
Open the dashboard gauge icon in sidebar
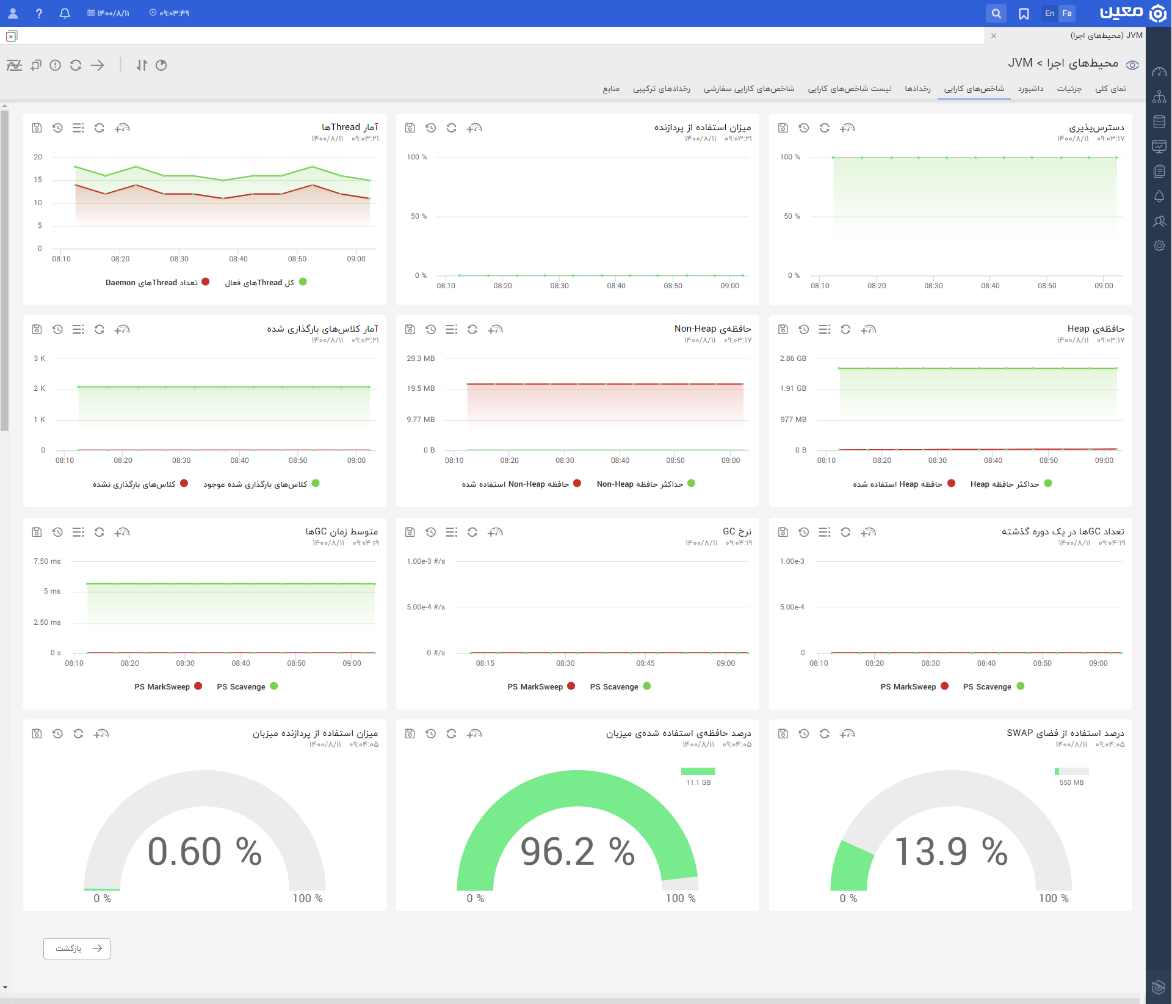[x=1159, y=72]
